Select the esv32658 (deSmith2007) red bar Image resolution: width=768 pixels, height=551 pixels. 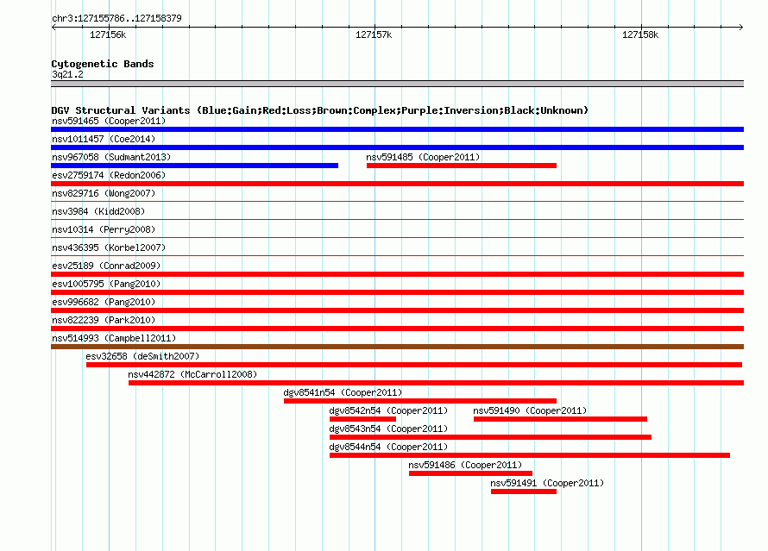point(414,365)
